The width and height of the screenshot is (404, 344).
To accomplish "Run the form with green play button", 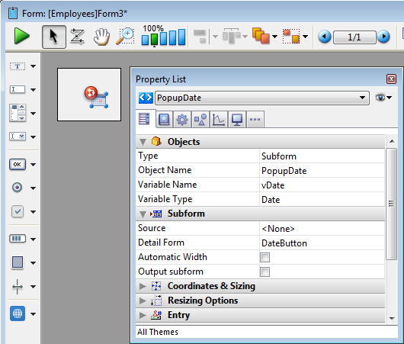I will tap(21, 36).
